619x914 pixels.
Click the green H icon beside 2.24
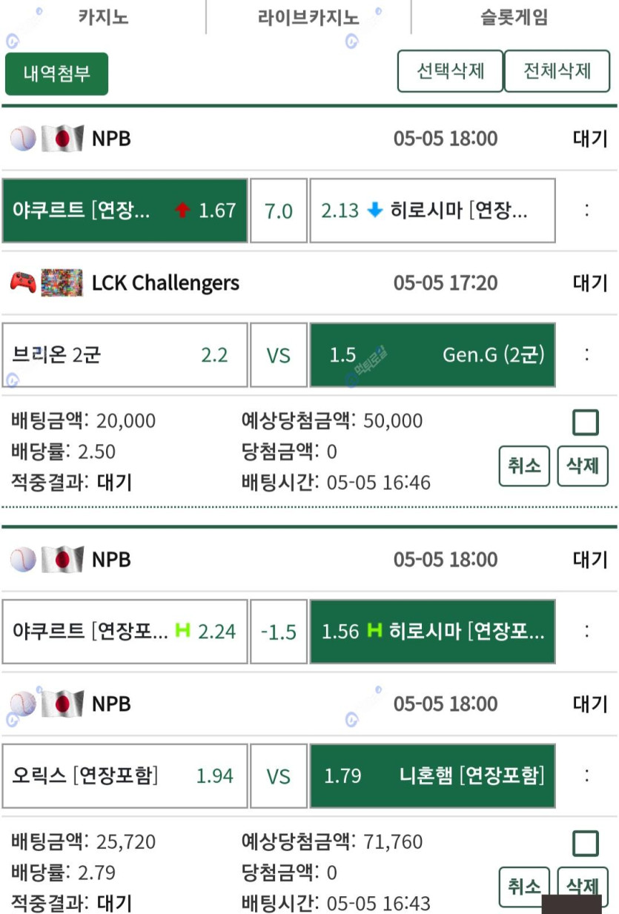click(182, 631)
